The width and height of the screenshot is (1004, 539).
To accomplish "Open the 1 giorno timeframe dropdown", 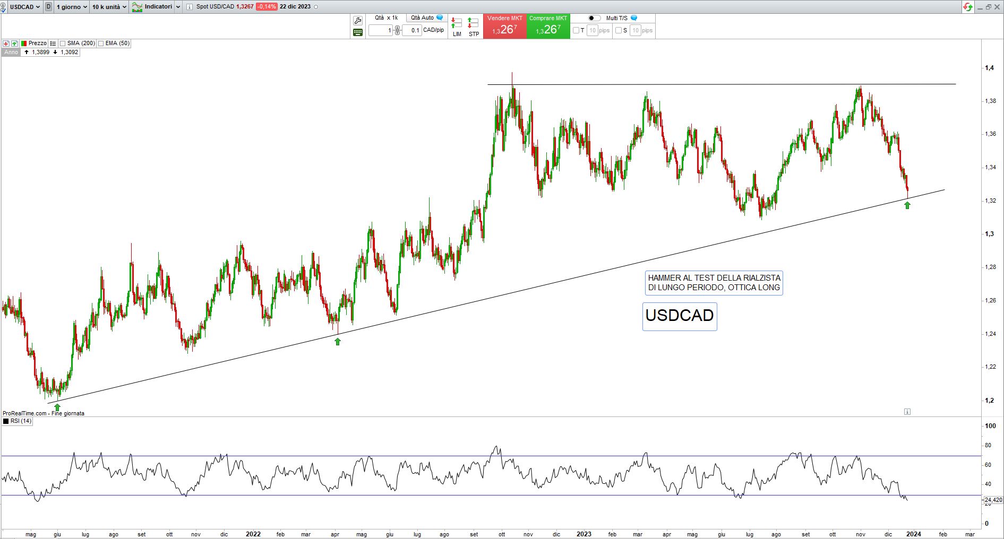I will coord(72,7).
